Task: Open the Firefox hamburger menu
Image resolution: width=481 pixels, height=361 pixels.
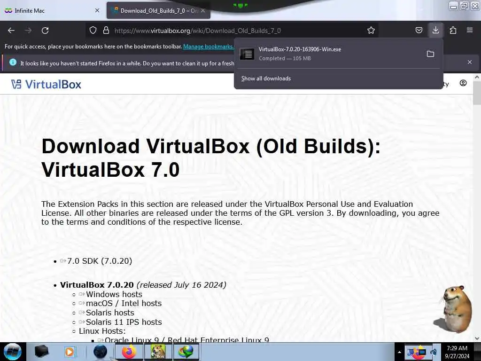Action: click(x=470, y=30)
